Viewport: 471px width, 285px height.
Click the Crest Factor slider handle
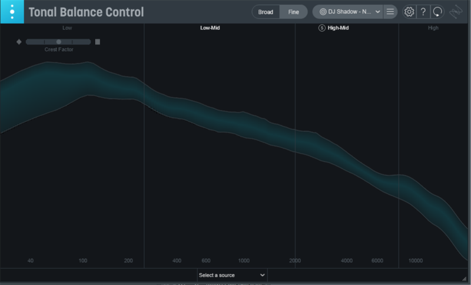coord(58,42)
